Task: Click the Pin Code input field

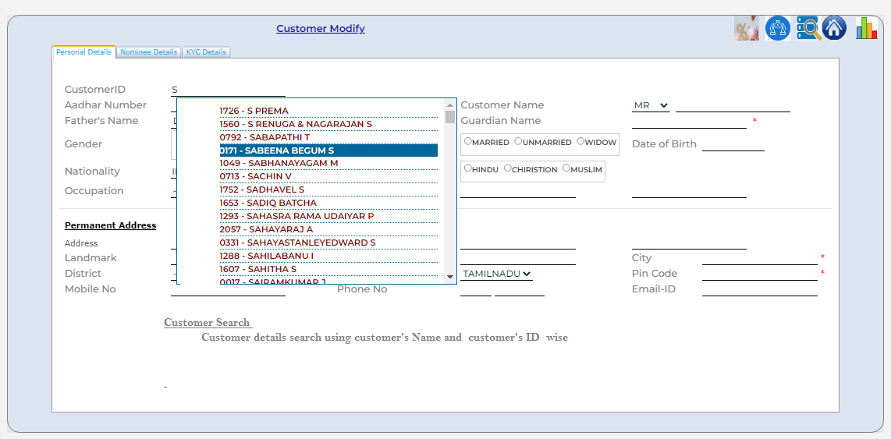Action: click(x=760, y=274)
